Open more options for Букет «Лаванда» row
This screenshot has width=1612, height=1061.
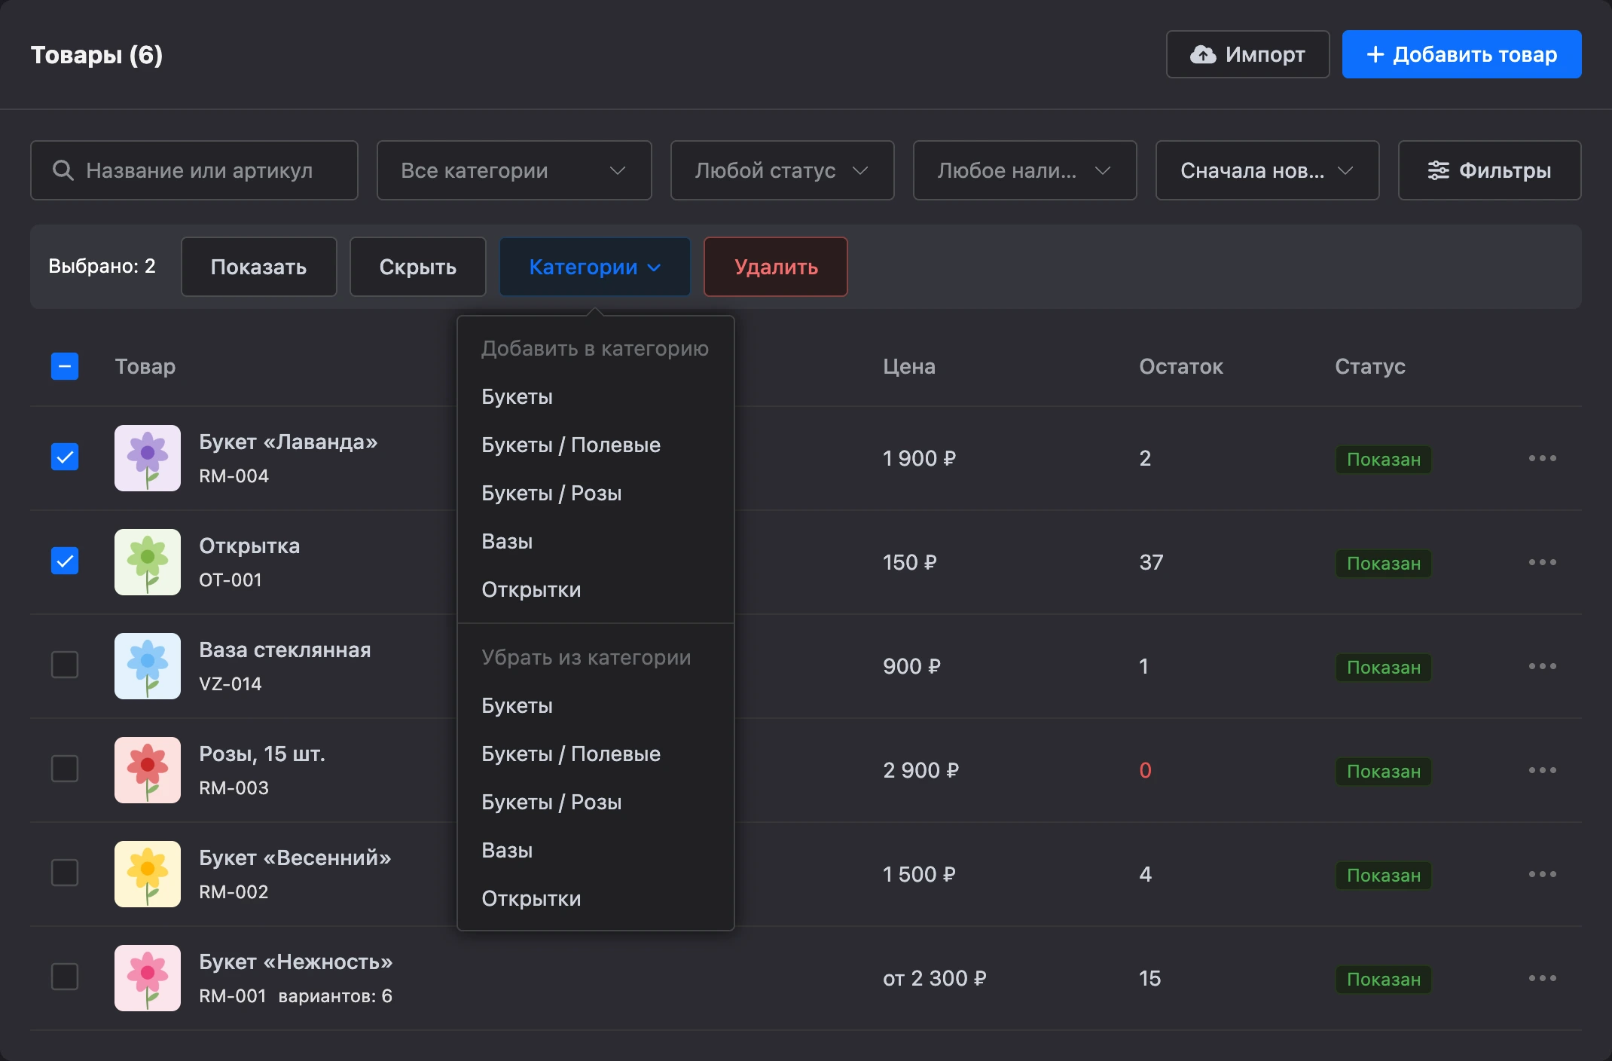(x=1542, y=458)
